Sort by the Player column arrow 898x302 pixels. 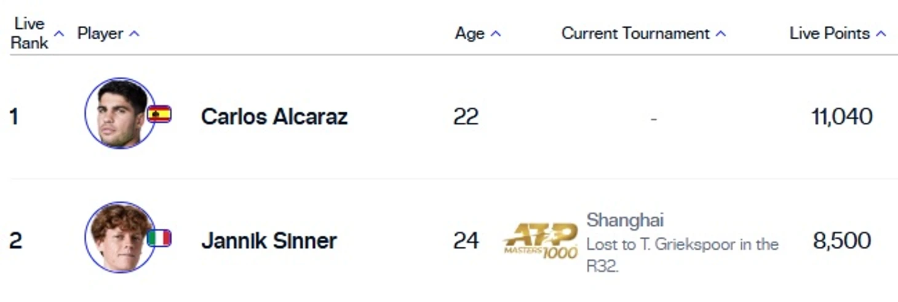tap(134, 33)
